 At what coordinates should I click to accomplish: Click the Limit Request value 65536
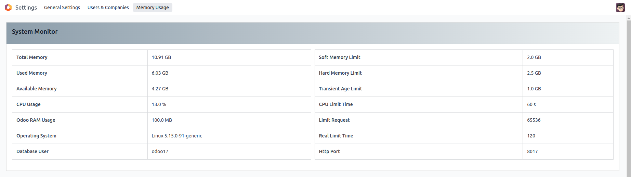(x=534, y=120)
